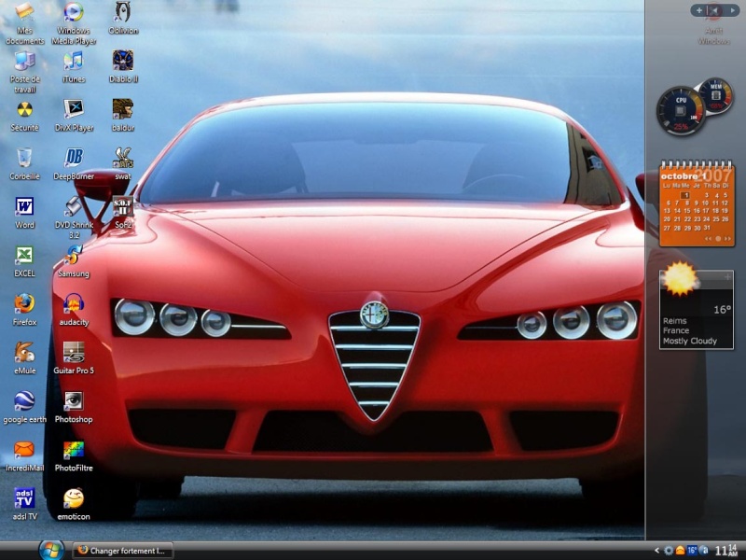Click the 16° weather tray icon
The height and width of the screenshot is (560, 746).
point(692,551)
